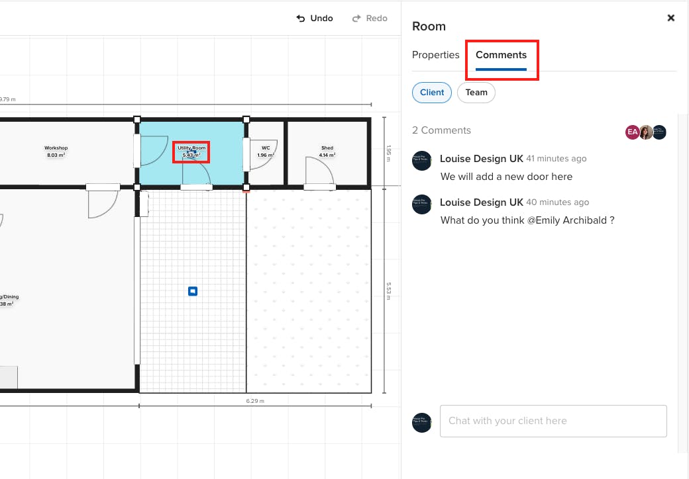Click the top-right corner handle of Utility Room
Image resolution: width=689 pixels, height=479 pixels.
(246, 120)
